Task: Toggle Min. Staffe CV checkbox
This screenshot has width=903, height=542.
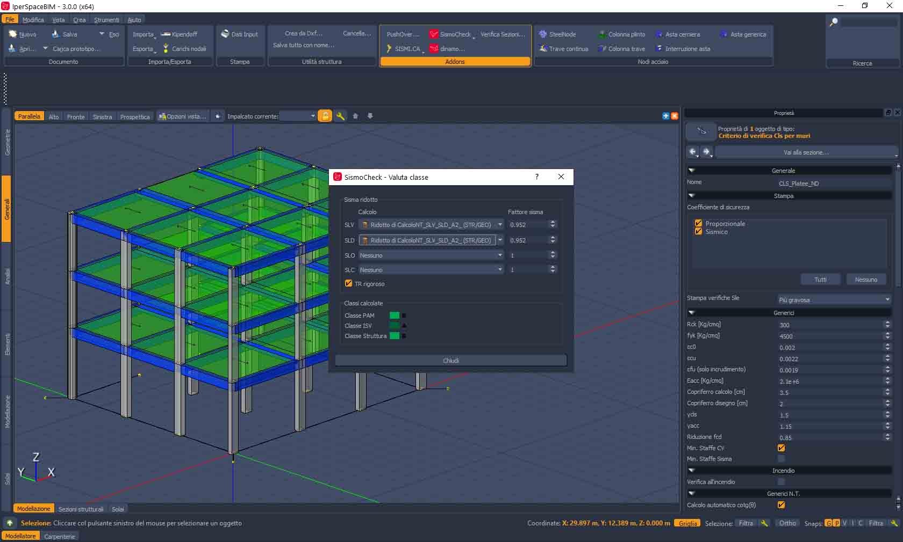Action: [x=781, y=448]
